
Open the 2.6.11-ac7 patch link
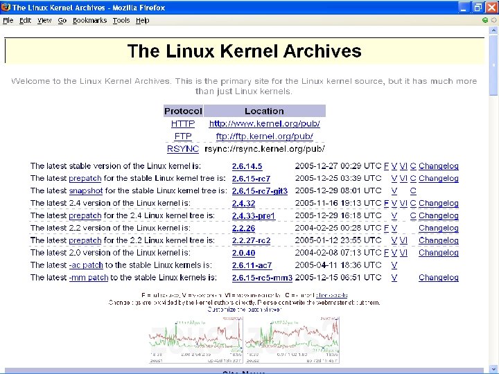tap(252, 265)
